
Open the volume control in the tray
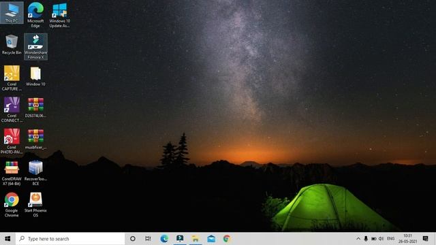click(381, 239)
